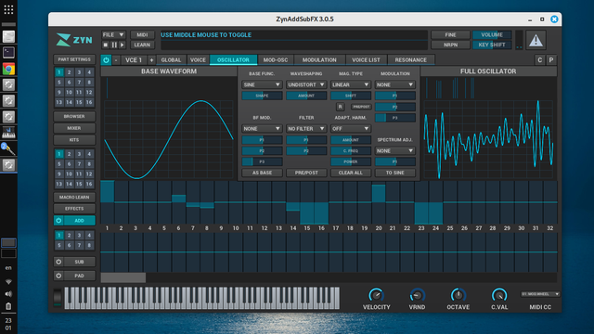Click the stop playback square icon

tap(106, 45)
